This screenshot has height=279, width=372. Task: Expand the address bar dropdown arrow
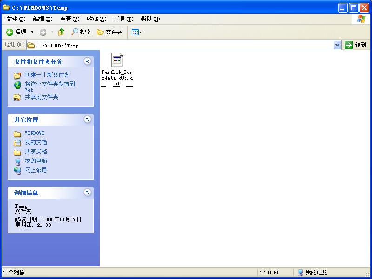tap(337, 45)
